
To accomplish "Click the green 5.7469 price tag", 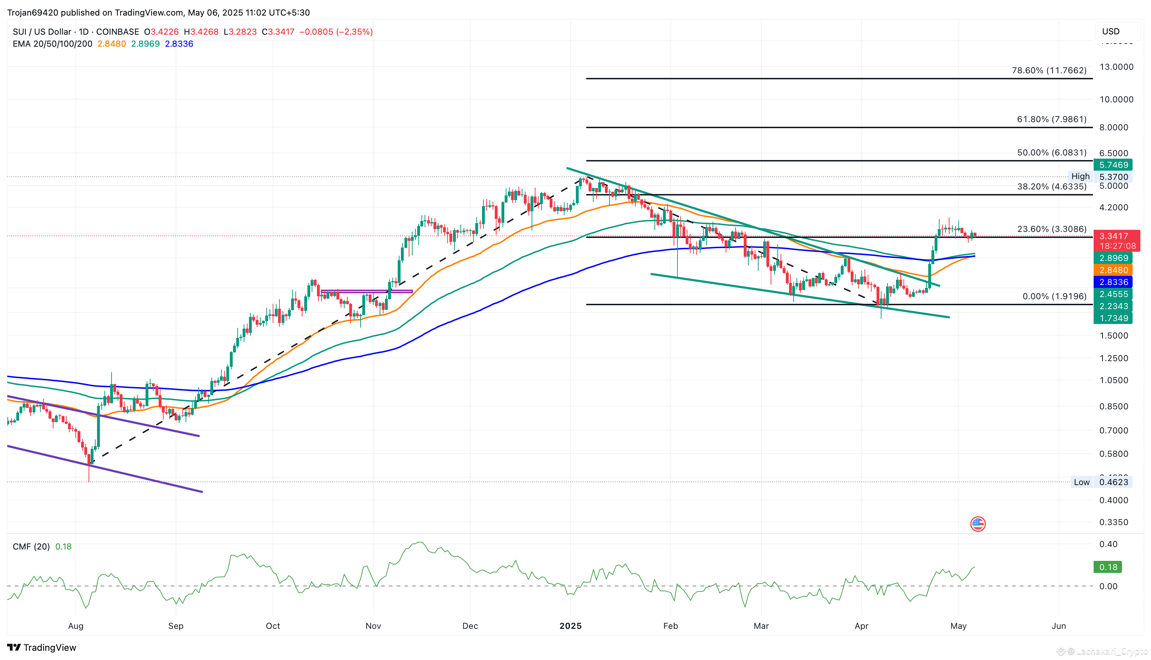I will 1113,165.
